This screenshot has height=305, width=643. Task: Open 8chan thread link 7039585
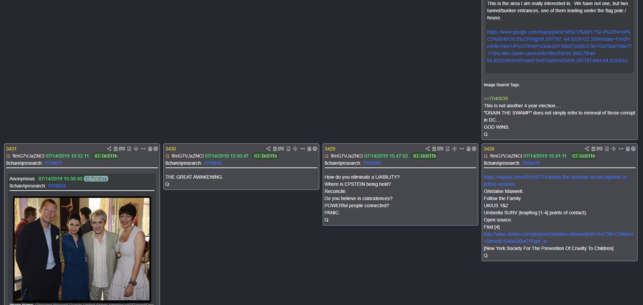(372, 163)
